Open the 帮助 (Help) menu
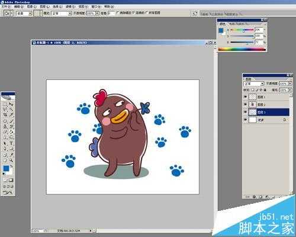 click(109, 7)
